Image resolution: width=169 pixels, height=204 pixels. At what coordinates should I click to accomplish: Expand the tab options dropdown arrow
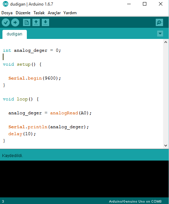pyautogui.click(x=160, y=34)
